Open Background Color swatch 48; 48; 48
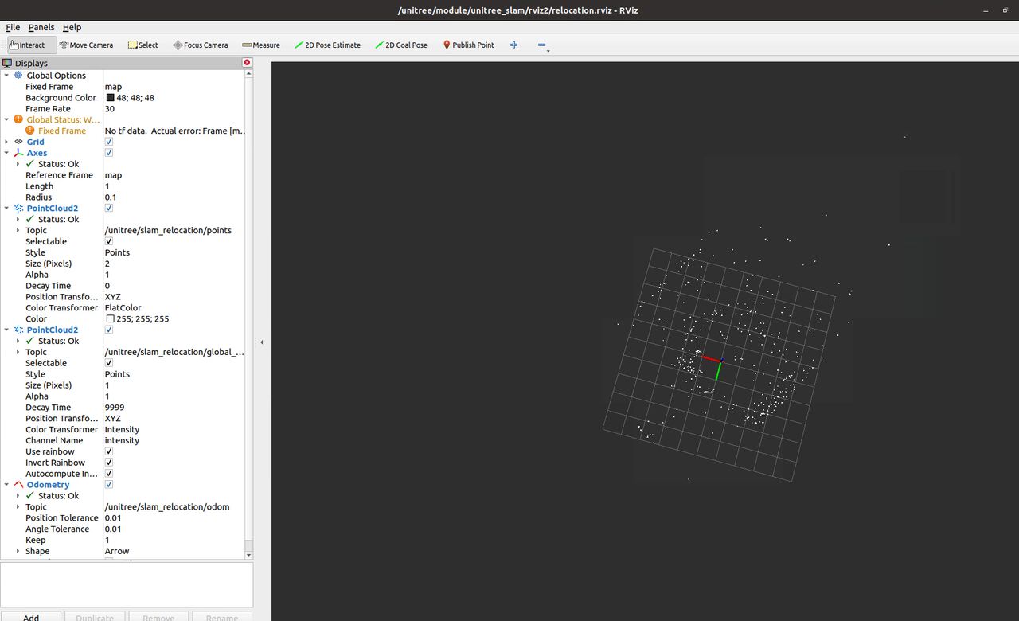This screenshot has width=1019, height=621. point(110,98)
